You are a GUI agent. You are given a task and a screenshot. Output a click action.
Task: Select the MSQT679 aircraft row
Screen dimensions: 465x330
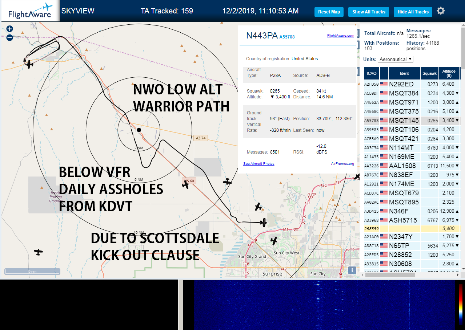(x=412, y=193)
